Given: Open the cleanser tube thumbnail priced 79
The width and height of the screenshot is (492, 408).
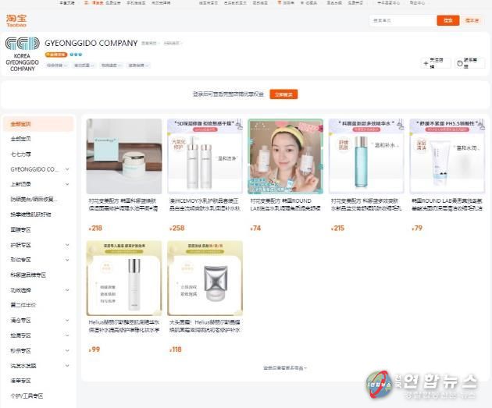Looking at the screenshot, I should click(447, 156).
